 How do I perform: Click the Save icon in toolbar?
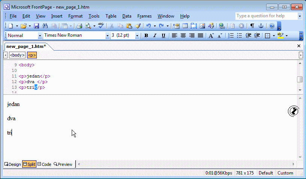coord(37,26)
